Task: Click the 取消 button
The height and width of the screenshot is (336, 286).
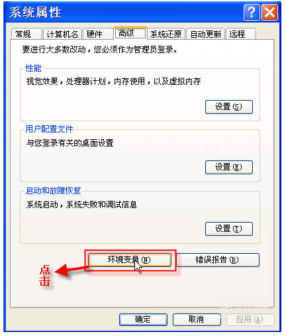Action: click(197, 319)
